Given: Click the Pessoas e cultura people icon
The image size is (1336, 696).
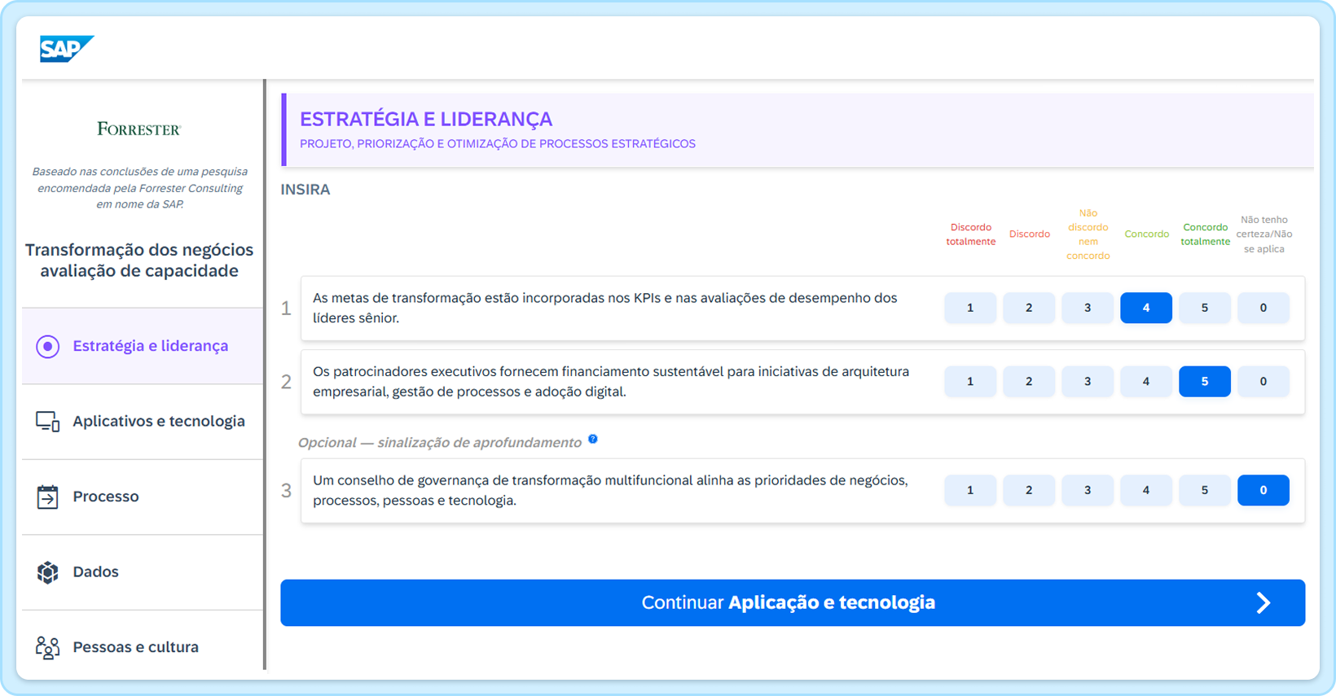Looking at the screenshot, I should (48, 647).
